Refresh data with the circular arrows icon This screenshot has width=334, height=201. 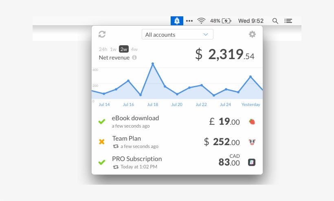coord(102,34)
